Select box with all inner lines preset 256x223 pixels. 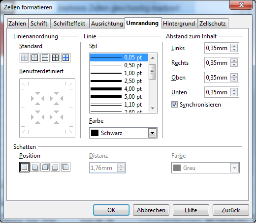click(x=55, y=57)
